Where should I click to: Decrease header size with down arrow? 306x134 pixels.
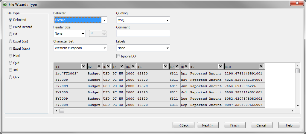[104, 35]
